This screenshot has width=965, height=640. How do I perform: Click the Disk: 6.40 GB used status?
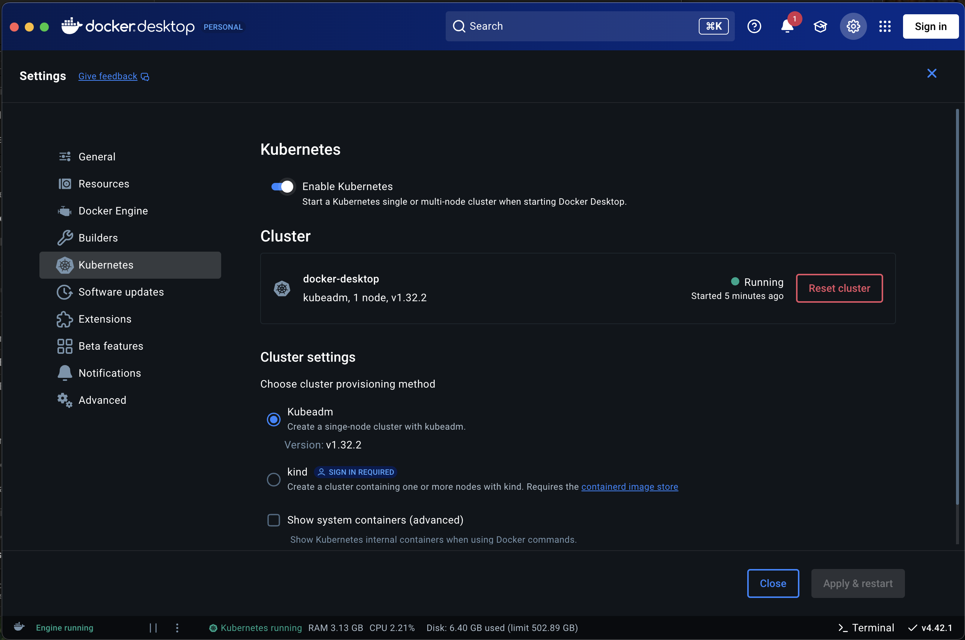pos(502,628)
